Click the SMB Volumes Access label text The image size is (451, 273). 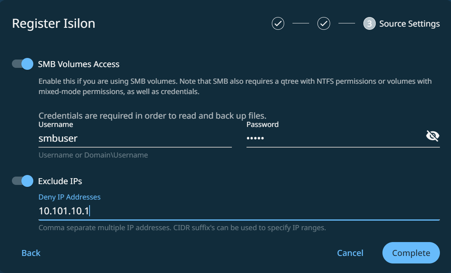pos(78,64)
